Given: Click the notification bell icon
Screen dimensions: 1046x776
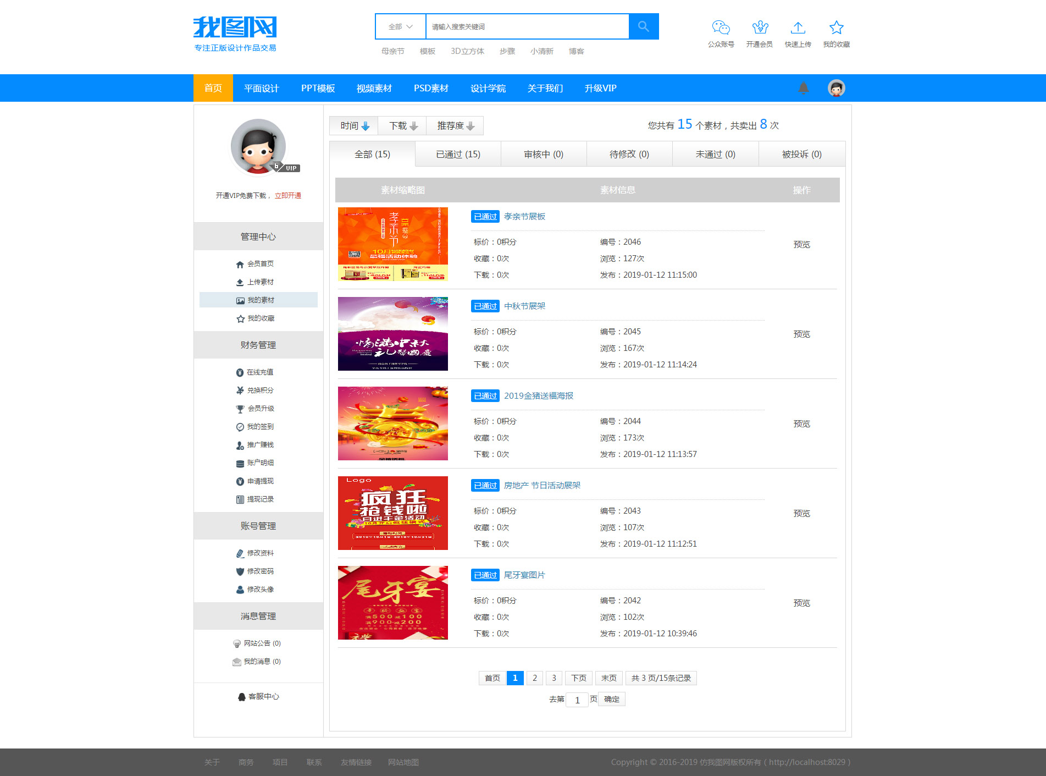Looking at the screenshot, I should coord(803,87).
